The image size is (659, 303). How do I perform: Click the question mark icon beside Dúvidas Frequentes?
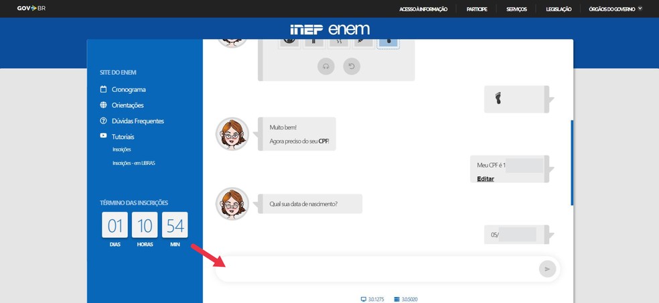tap(103, 121)
